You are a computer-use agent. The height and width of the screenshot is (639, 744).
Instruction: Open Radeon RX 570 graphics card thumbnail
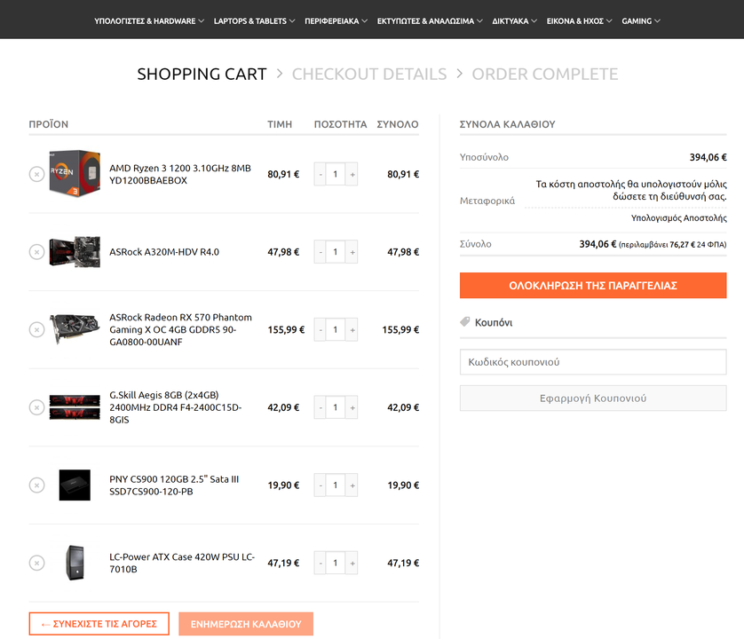point(75,328)
